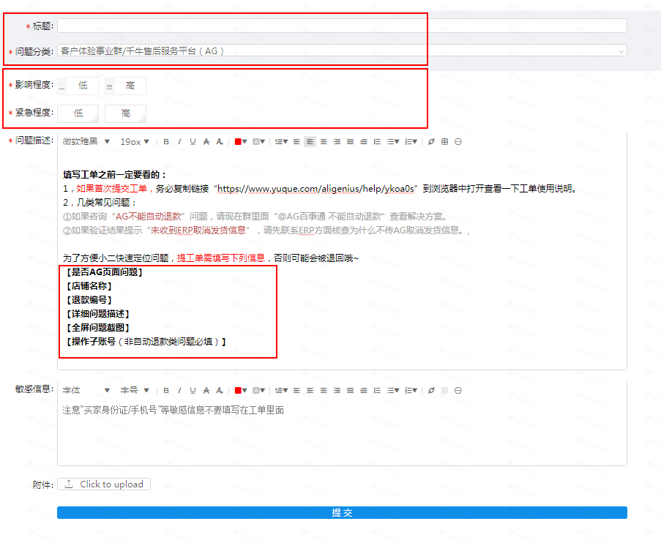Click the 【退款编号】 line

[x=88, y=300]
